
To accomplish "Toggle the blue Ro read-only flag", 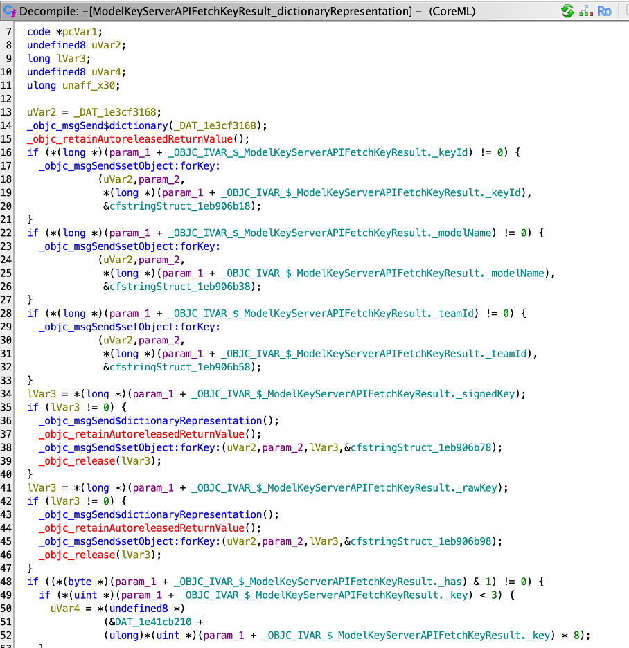I will click(x=604, y=11).
